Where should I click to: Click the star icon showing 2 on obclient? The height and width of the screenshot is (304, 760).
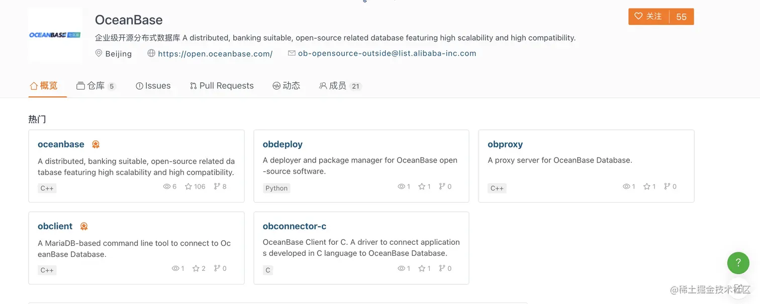pos(196,268)
